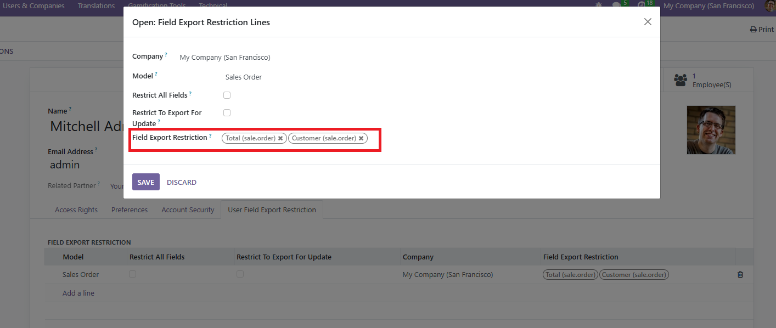Tick Restrict To Export For Update in dialog
Image resolution: width=776 pixels, height=328 pixels.
[x=227, y=113]
